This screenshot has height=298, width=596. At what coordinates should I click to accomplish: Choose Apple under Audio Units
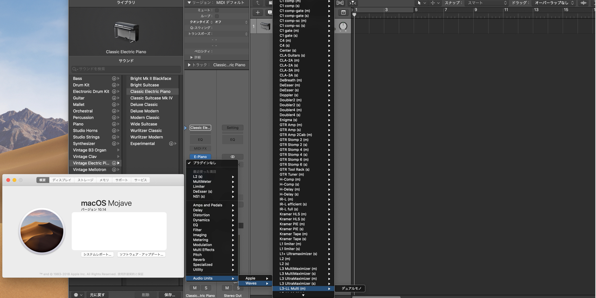tap(256, 278)
